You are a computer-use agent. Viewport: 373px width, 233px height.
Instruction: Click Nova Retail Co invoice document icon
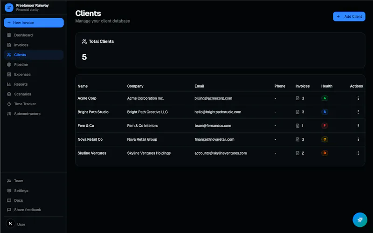pos(297,139)
